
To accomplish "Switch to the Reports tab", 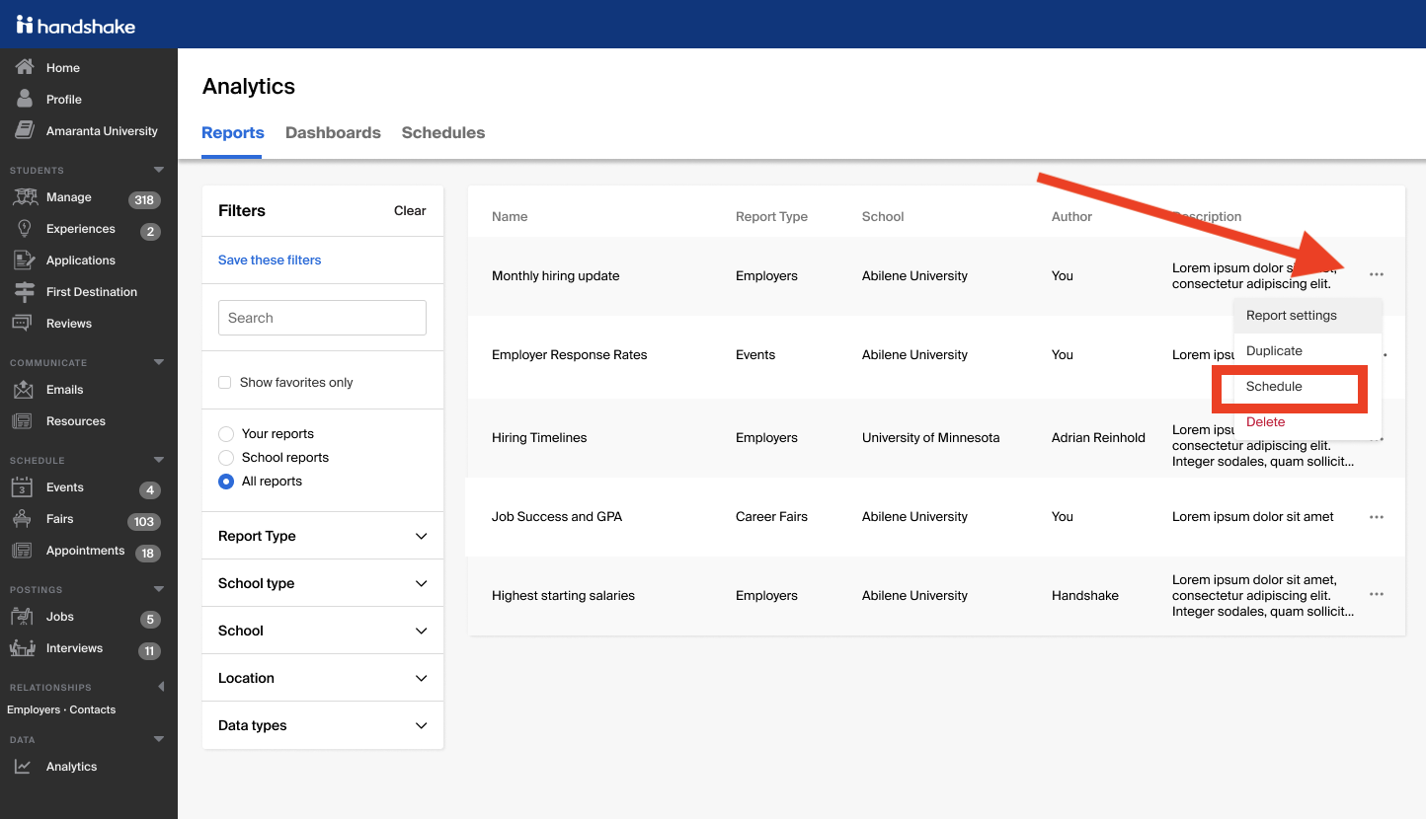I will 233,132.
